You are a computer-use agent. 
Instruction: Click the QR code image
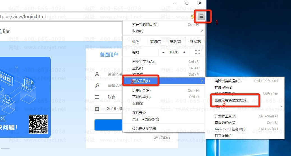(38, 124)
